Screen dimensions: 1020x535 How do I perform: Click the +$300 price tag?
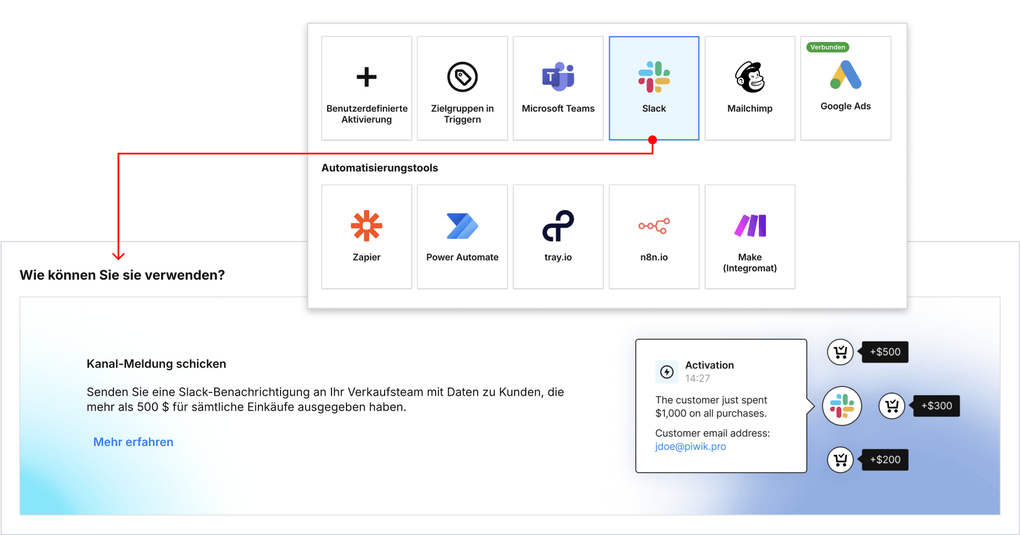pos(936,406)
